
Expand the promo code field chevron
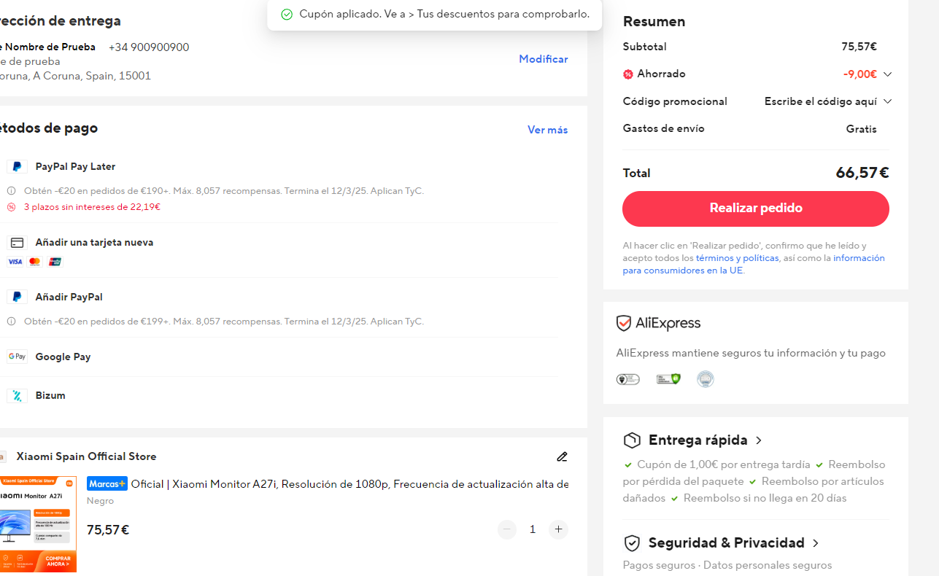point(887,101)
